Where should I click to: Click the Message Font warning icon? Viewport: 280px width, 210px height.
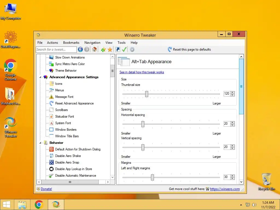(51, 97)
